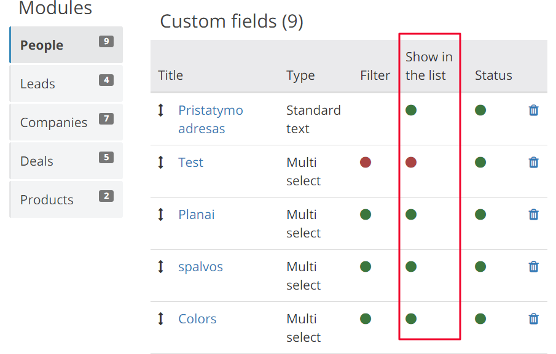Open the Leads module tab
Viewport: 556px width, 354px height.
66,83
